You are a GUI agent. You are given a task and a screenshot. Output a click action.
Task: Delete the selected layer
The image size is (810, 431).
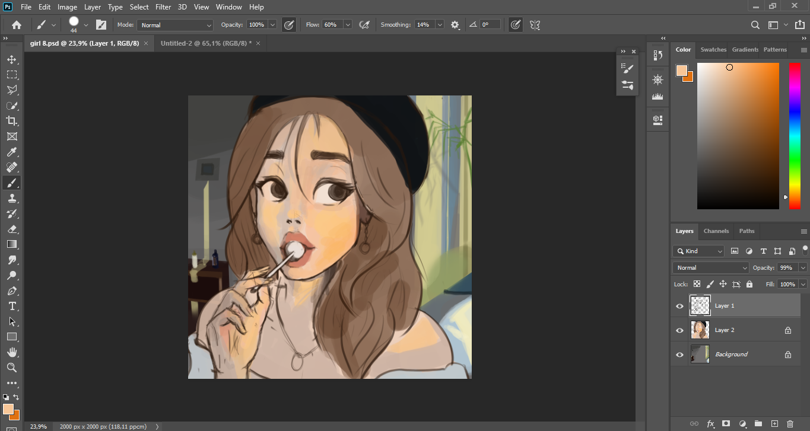[790, 423]
